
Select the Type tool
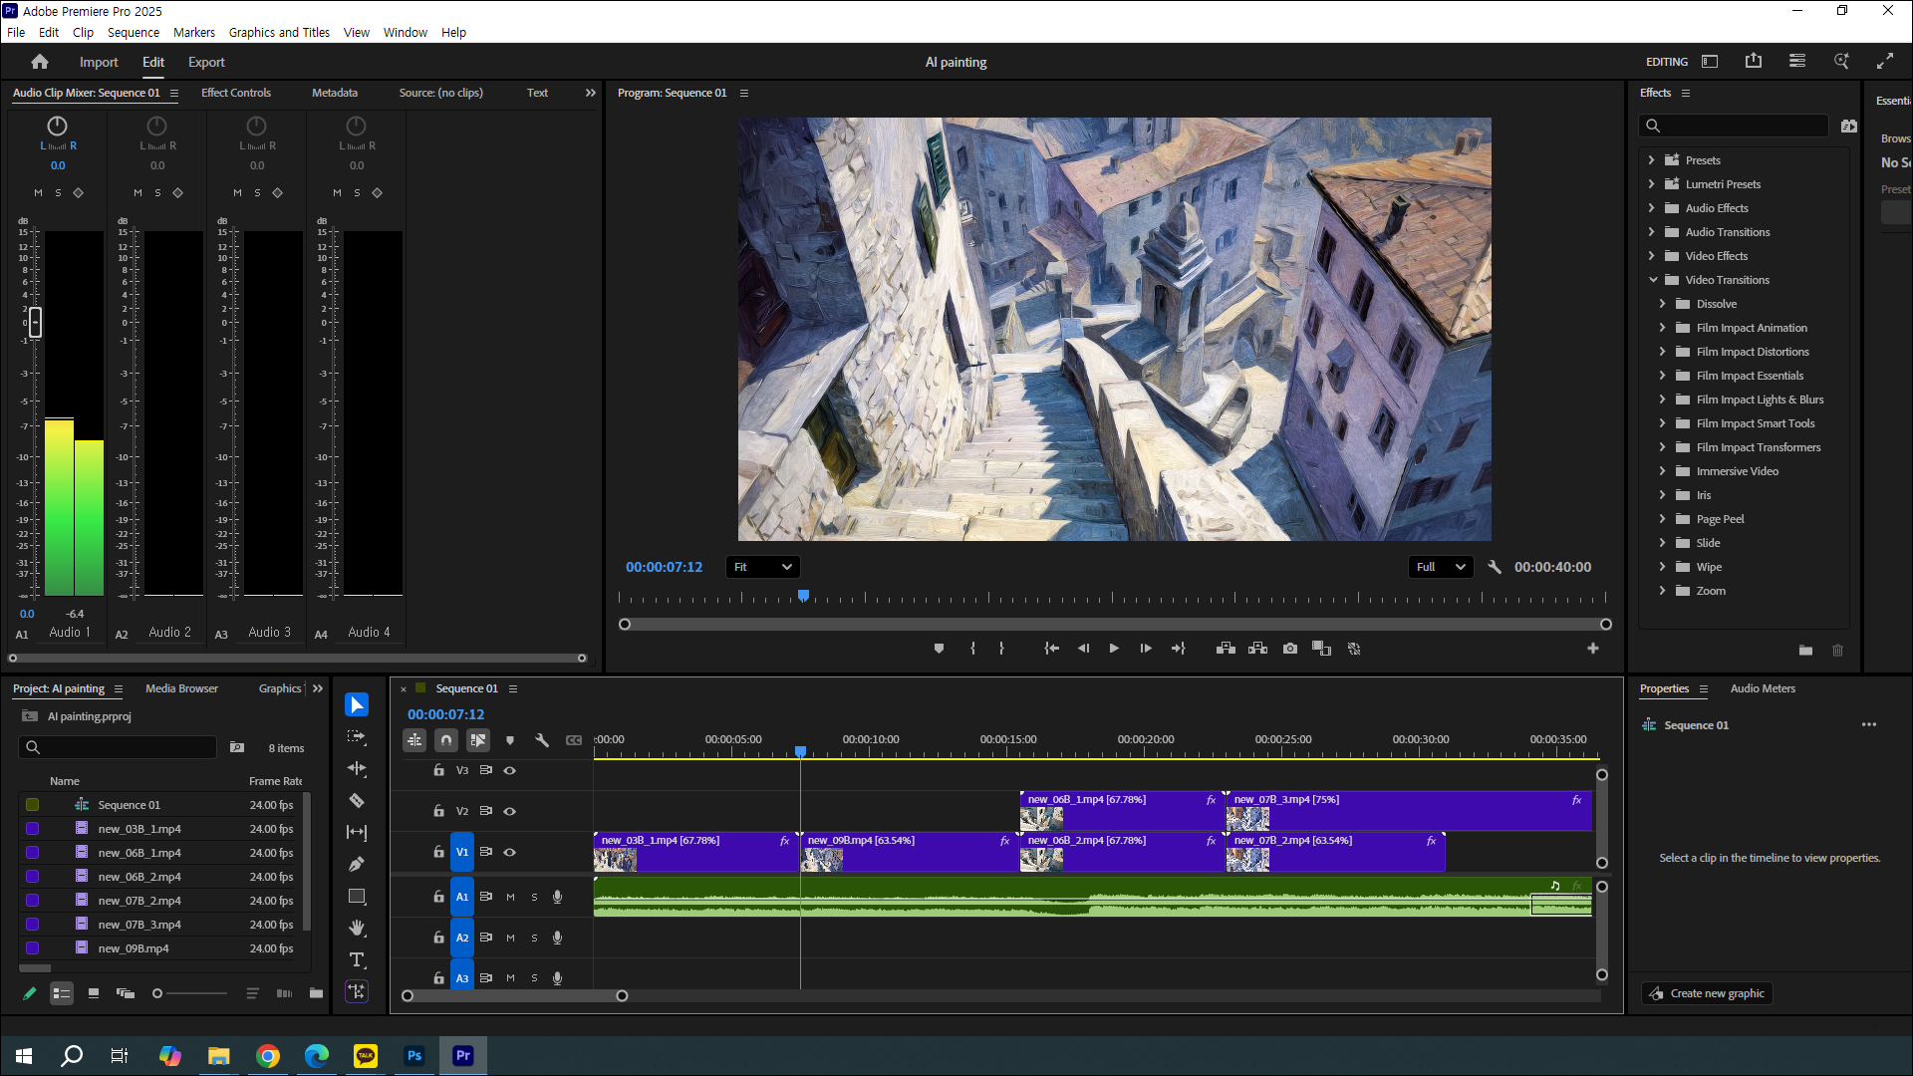[357, 959]
